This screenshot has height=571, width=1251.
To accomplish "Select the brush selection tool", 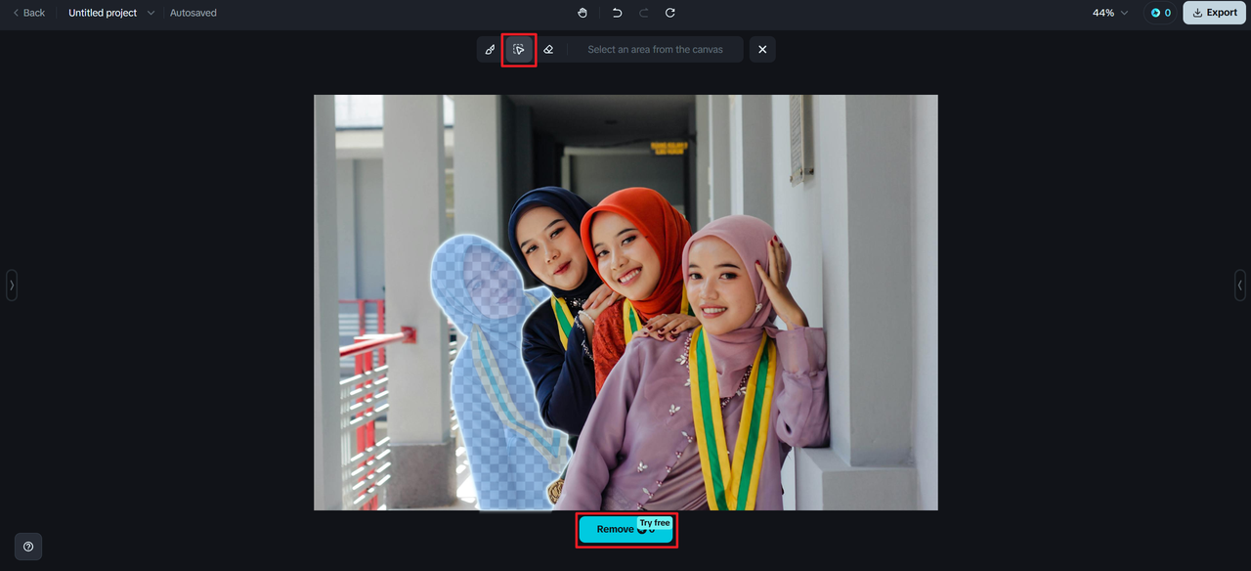I will [x=491, y=49].
